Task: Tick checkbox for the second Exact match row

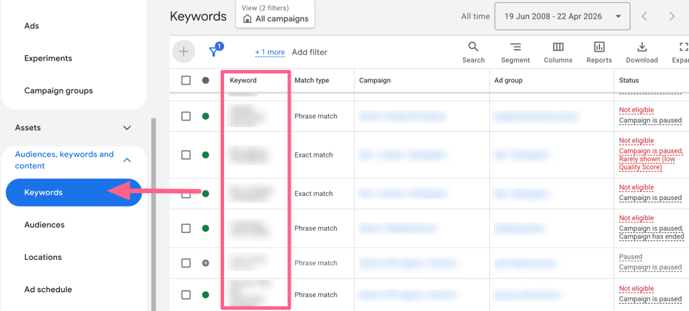Action: click(186, 194)
